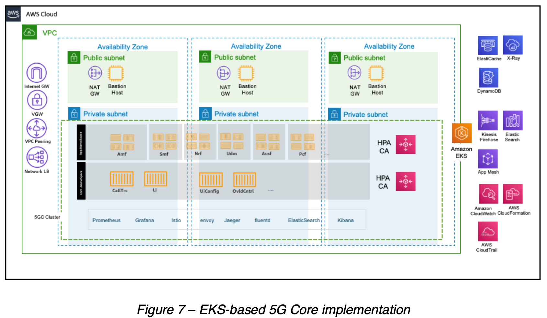
Task: Click the AWS CloudTrail icon
Action: tap(488, 231)
